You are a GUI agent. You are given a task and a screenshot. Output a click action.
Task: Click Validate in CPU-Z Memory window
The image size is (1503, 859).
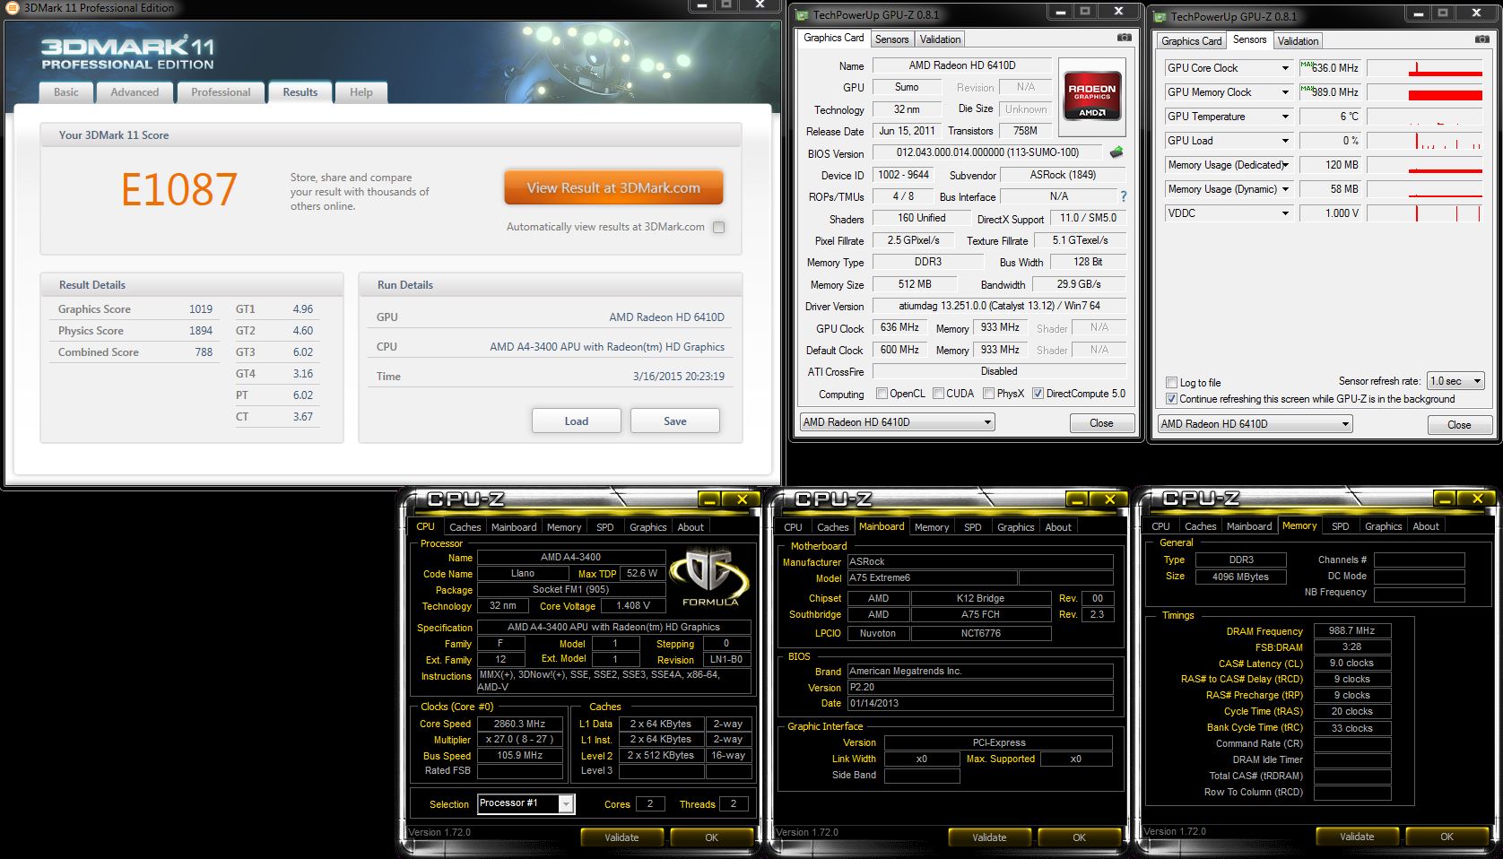click(x=1357, y=837)
